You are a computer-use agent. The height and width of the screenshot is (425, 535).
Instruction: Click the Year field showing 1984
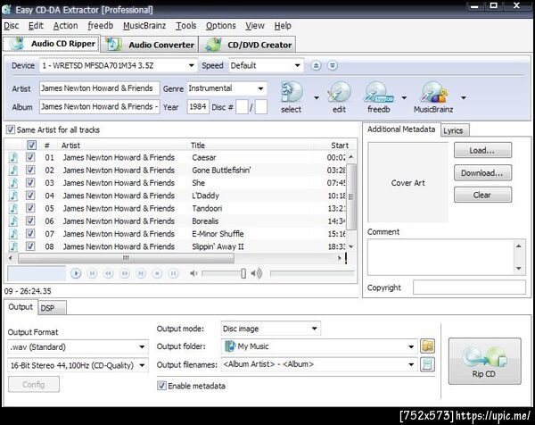[198, 107]
